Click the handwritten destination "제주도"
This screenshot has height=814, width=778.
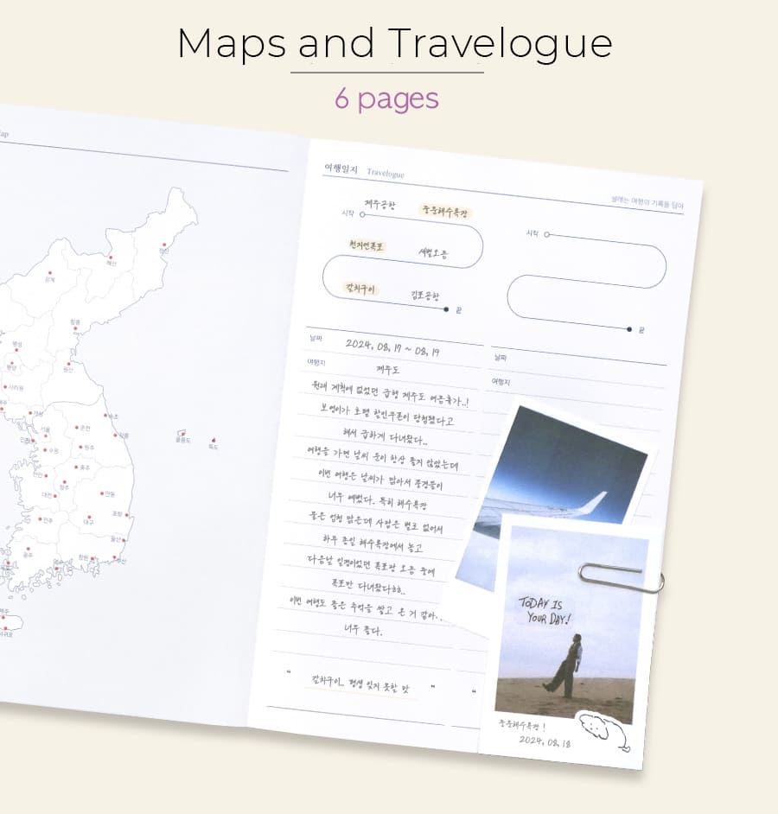coord(387,369)
